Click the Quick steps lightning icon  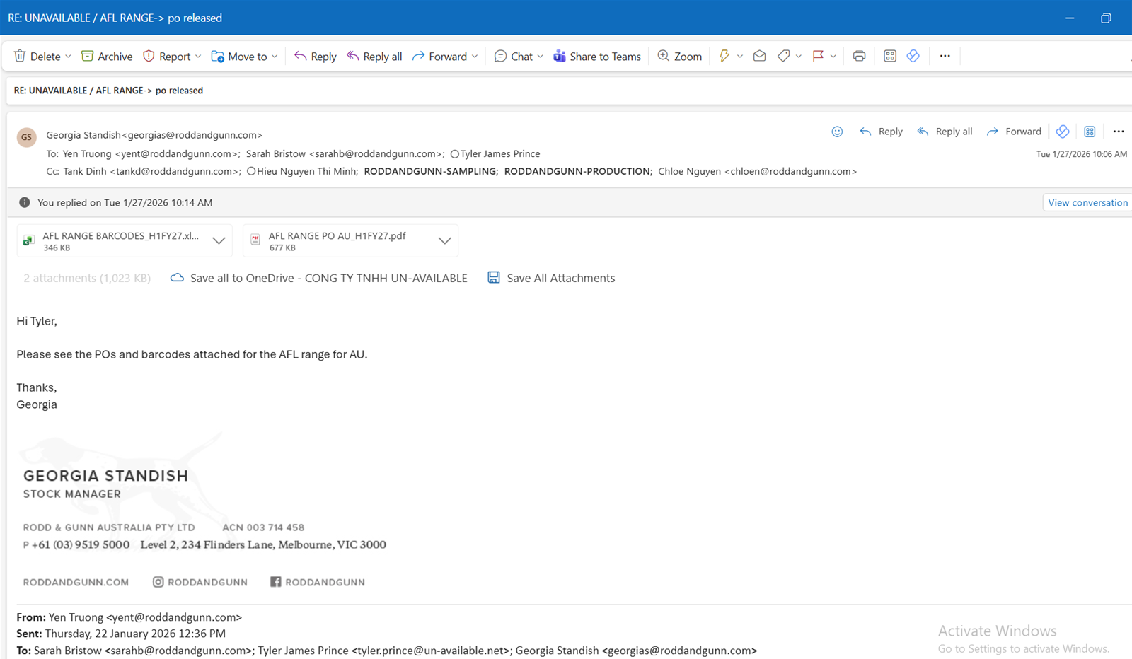point(724,56)
